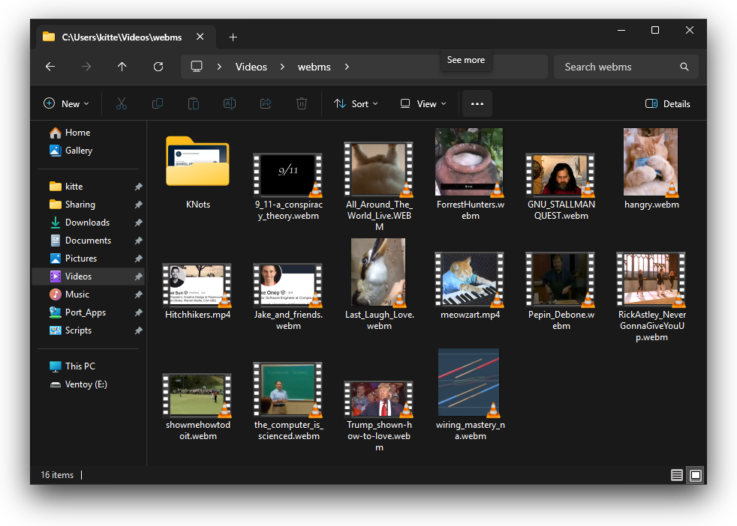Unpin Music from quick access

[138, 294]
